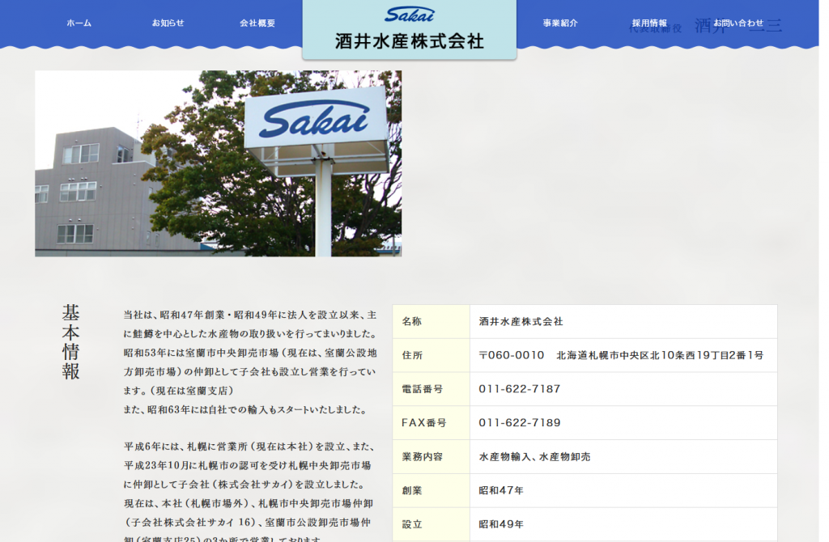Screen dimensions: 829x542
Task: Select the 名称 table label
Action: [412, 321]
